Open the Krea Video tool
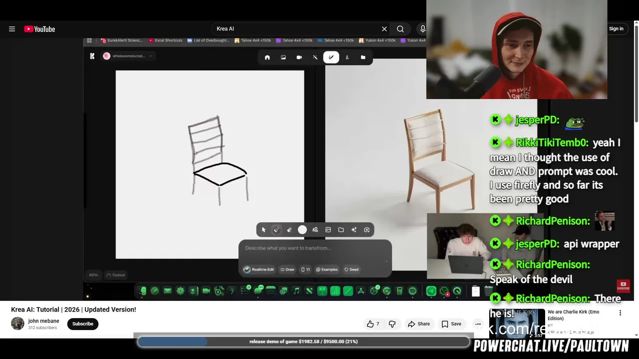Viewport: 639px width, 359px height. (x=299, y=57)
